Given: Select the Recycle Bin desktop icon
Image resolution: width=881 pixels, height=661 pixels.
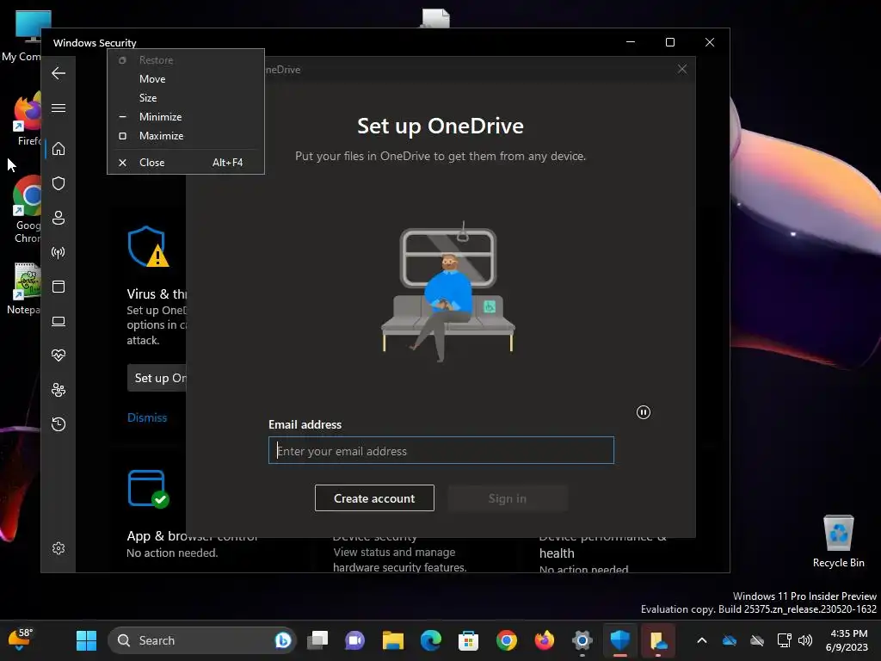Looking at the screenshot, I should click(x=838, y=541).
